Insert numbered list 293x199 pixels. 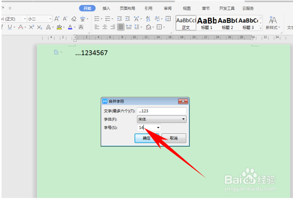click(x=108, y=19)
